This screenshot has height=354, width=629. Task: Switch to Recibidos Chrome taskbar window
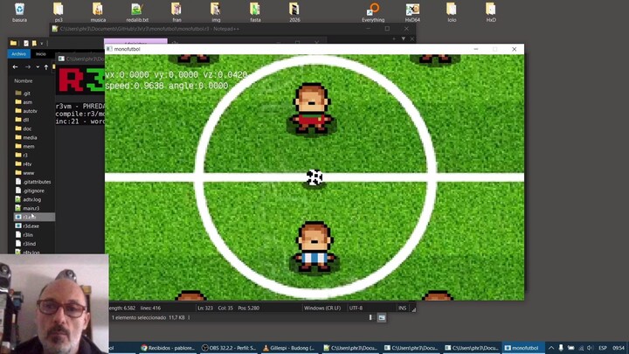pyautogui.click(x=168, y=348)
